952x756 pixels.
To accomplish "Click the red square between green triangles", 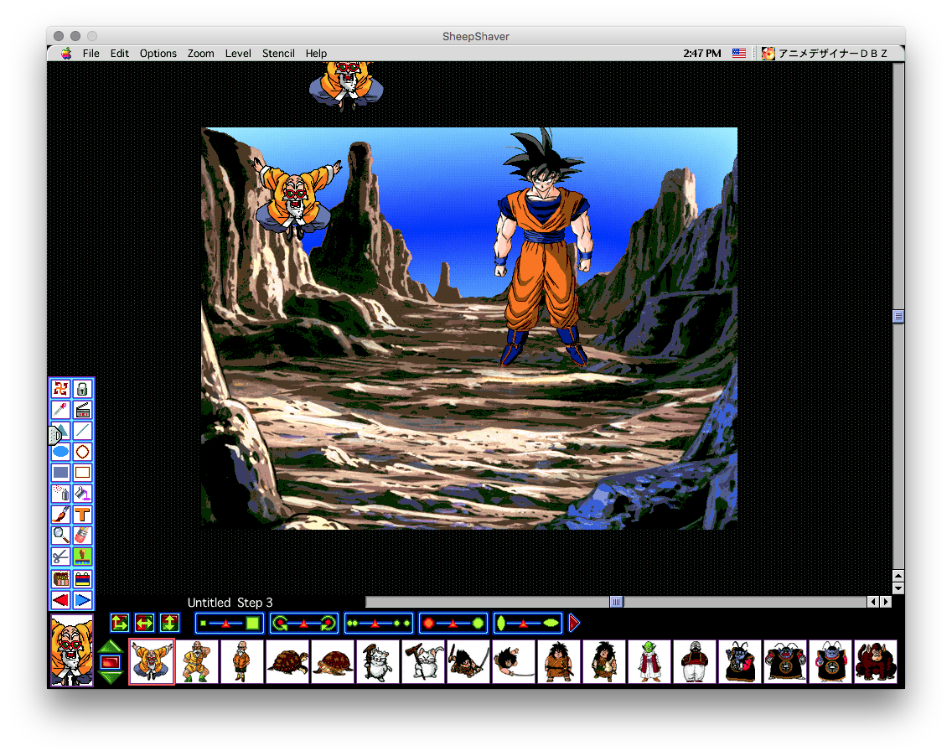I will coord(111,662).
